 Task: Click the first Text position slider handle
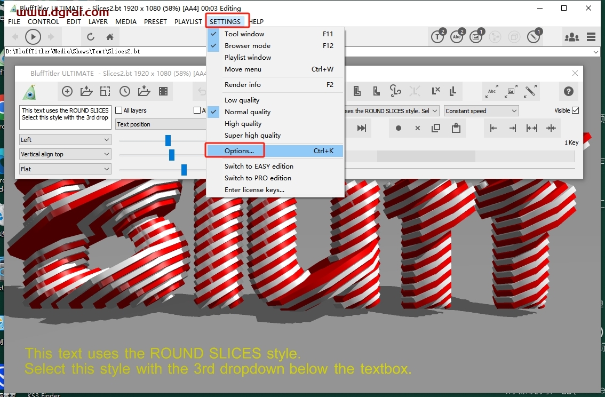[x=168, y=140]
